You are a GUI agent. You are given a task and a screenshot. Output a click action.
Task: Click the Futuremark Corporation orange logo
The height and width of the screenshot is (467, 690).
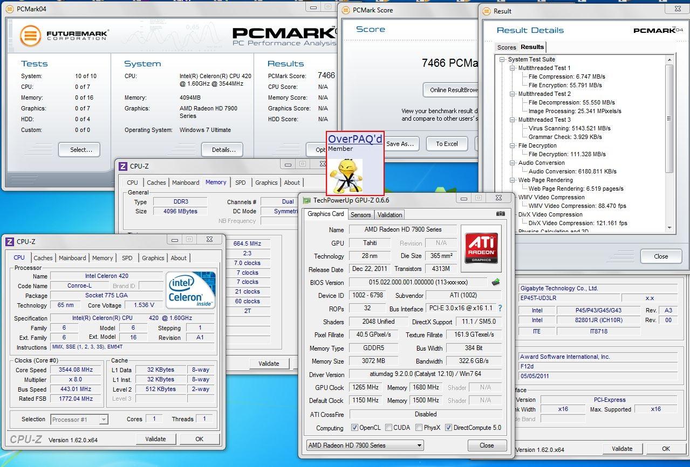click(31, 36)
